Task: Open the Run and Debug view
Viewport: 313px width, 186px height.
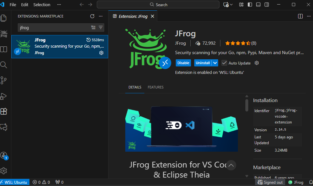Action: (4, 96)
